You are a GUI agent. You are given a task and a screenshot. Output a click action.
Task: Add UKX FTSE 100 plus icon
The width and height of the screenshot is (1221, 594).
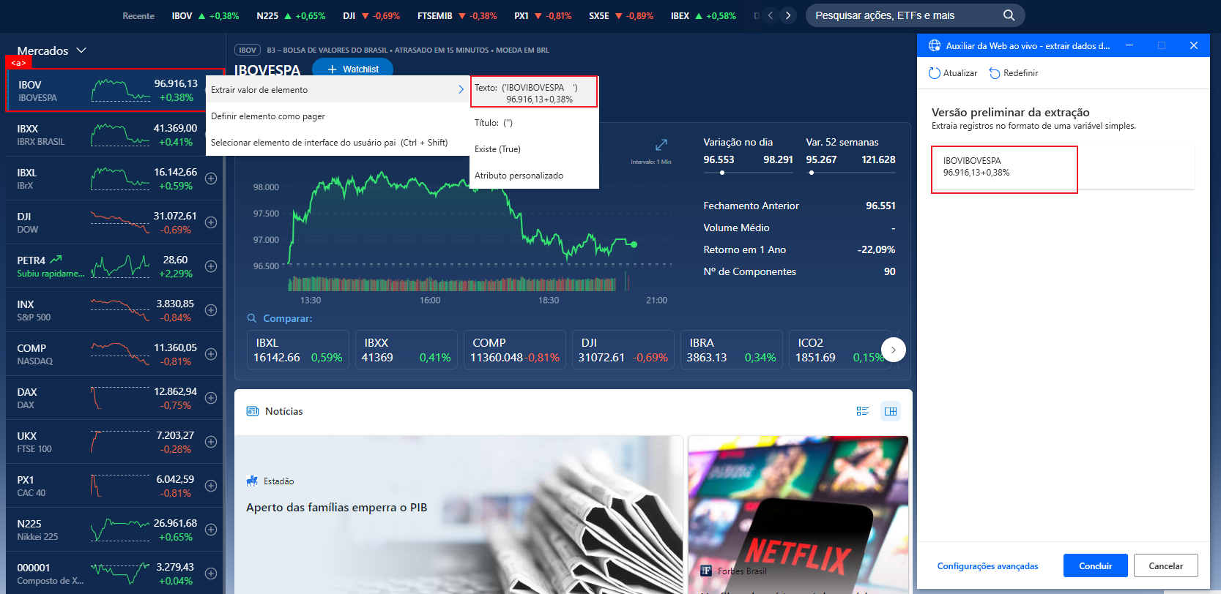pos(211,442)
